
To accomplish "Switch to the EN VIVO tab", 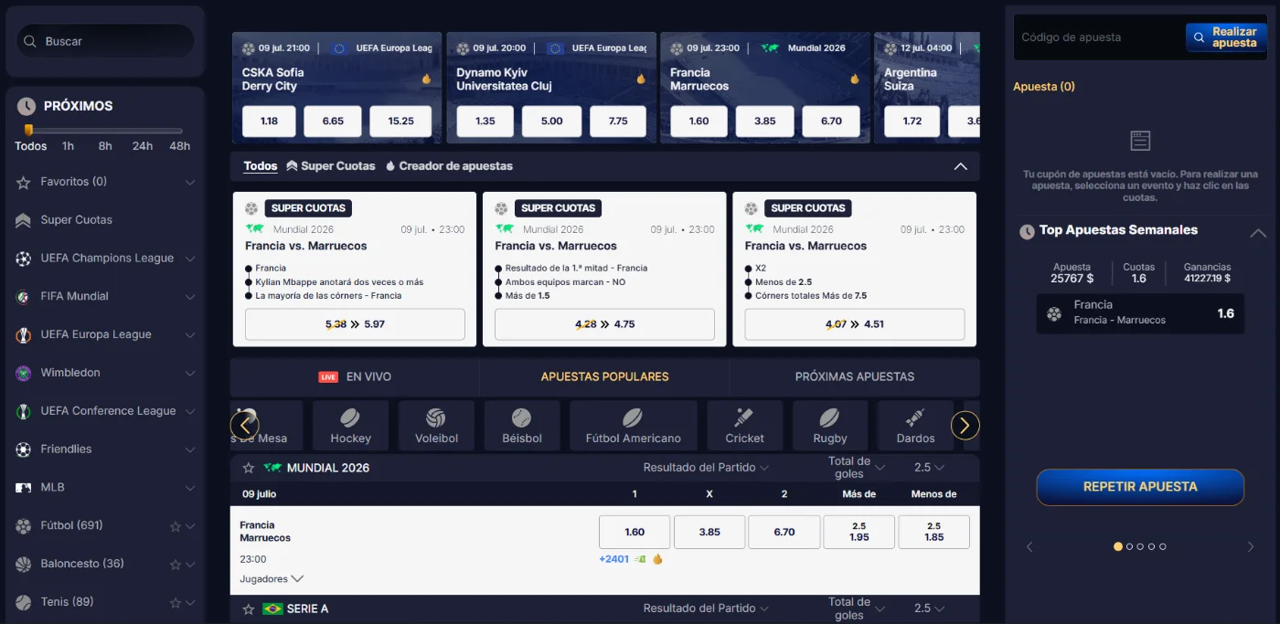I will (x=355, y=376).
